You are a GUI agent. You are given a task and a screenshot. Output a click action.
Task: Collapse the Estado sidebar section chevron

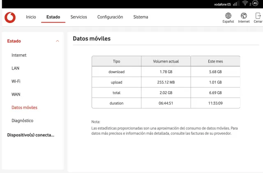(x=57, y=41)
